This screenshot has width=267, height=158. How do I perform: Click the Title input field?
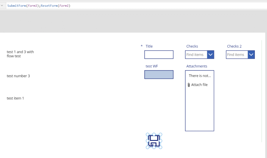tap(159, 55)
